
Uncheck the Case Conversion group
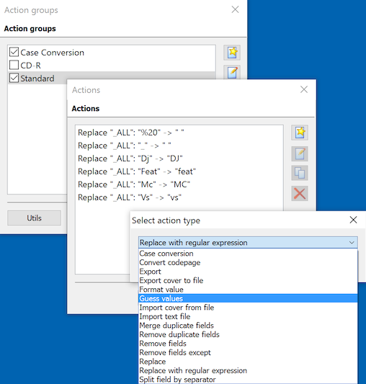(14, 52)
